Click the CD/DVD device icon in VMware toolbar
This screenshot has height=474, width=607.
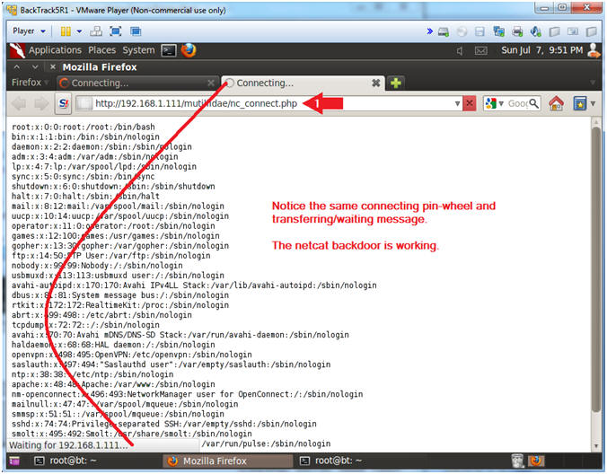(x=462, y=31)
